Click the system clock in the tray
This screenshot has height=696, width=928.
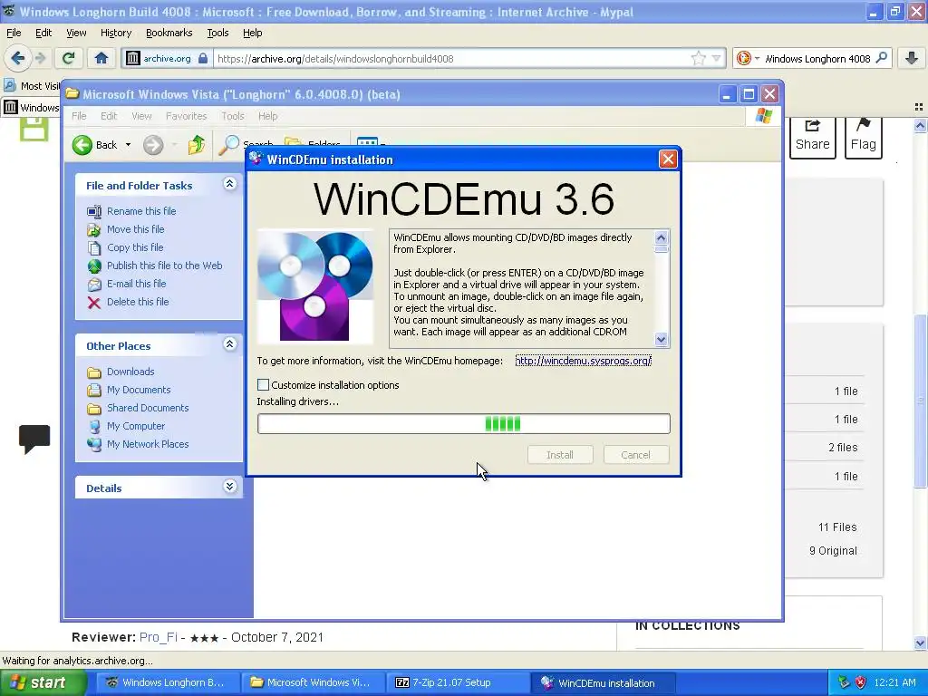tap(894, 682)
